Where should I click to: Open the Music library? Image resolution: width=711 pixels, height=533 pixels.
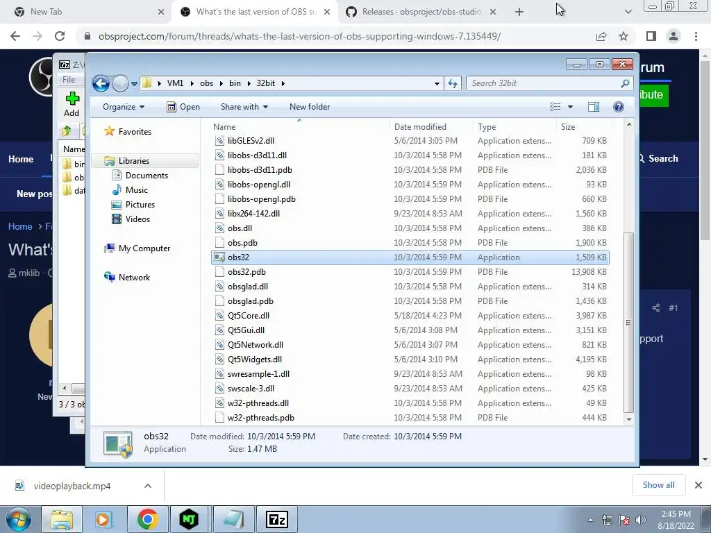[x=137, y=190]
